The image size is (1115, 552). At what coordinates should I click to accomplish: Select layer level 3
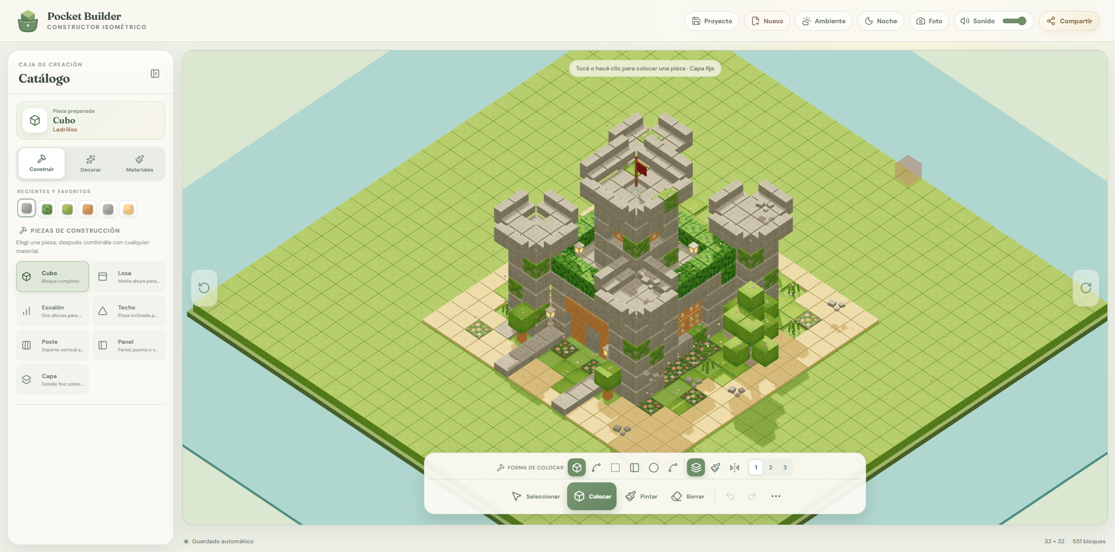pyautogui.click(x=785, y=468)
